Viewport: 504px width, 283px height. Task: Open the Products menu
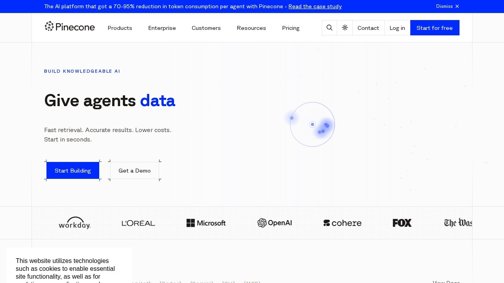(x=120, y=28)
